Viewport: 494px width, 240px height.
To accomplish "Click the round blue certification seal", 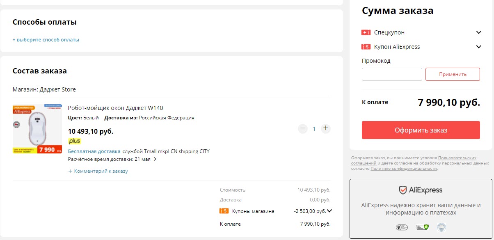I will [441, 227].
